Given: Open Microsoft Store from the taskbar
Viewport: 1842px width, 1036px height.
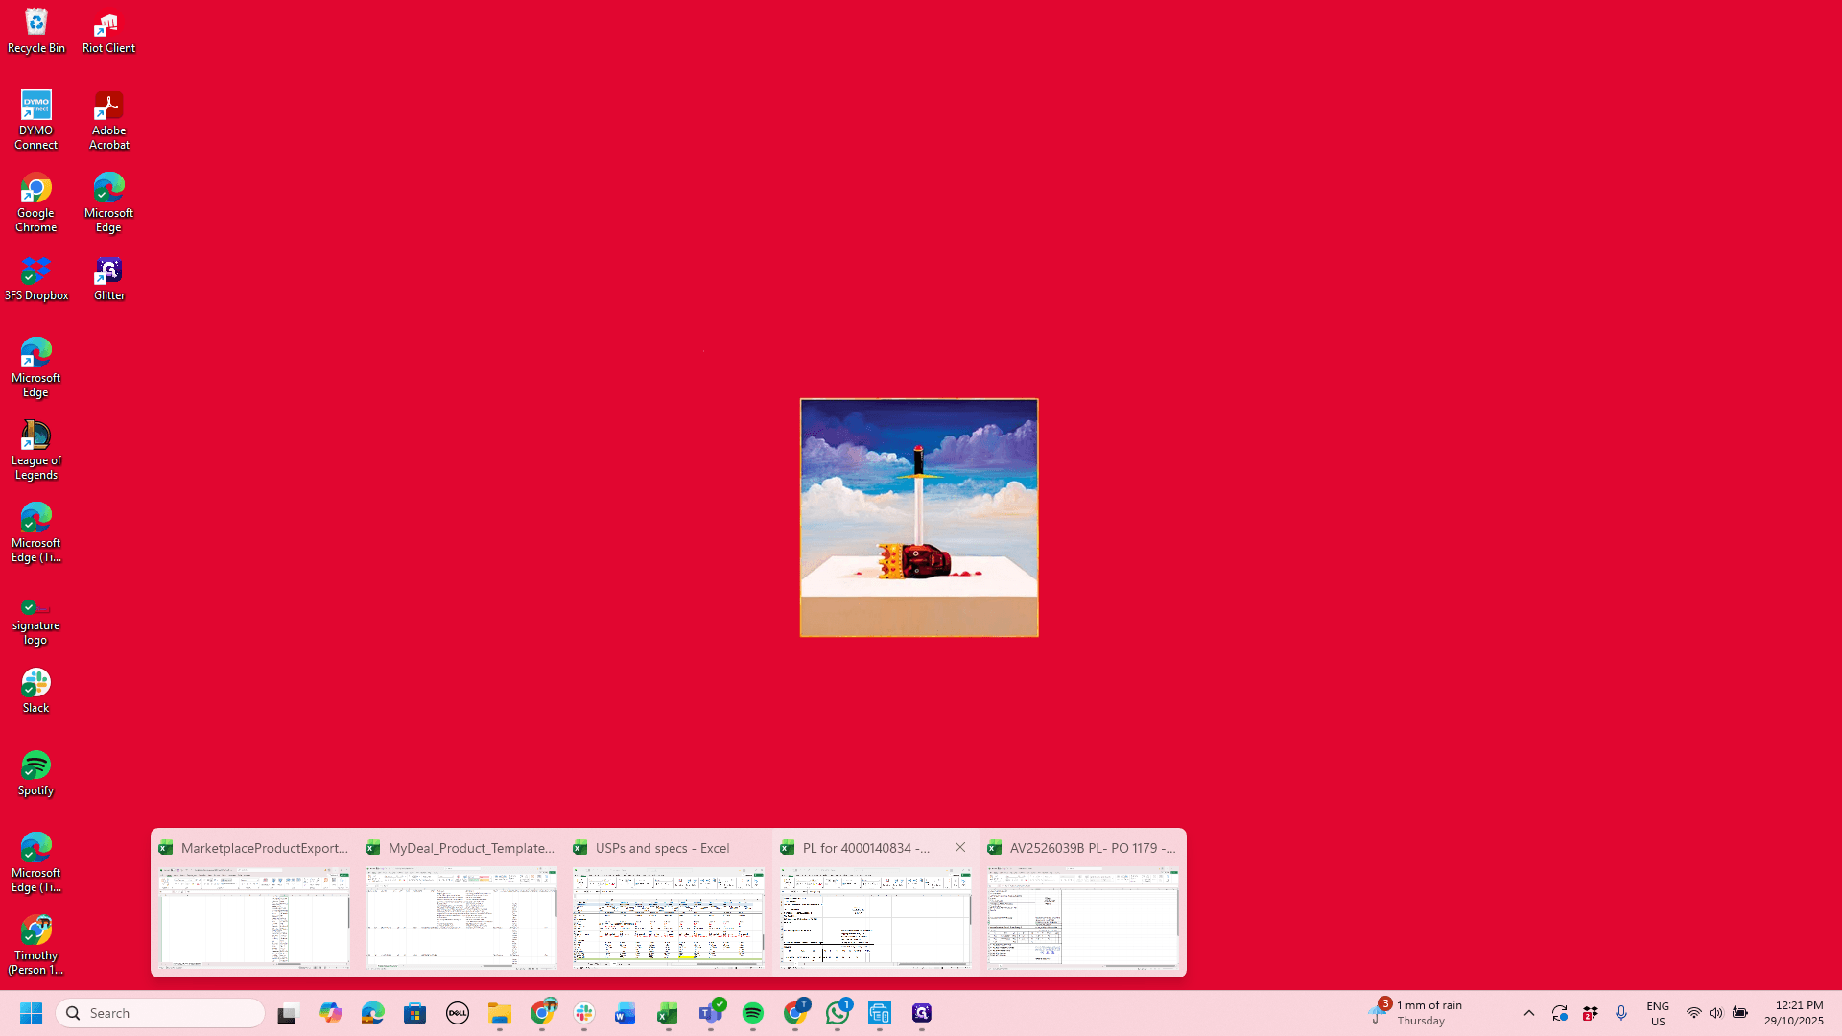Looking at the screenshot, I should tap(415, 1013).
